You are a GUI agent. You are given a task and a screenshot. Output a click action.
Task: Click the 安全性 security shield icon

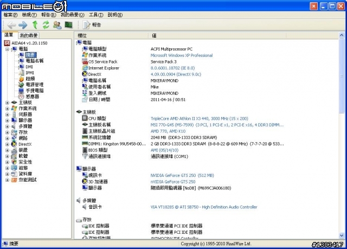14,162
